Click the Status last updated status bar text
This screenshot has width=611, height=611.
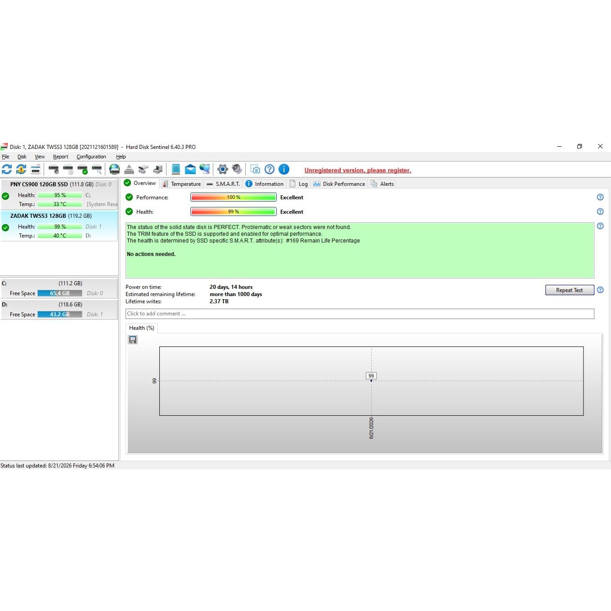[x=57, y=466]
